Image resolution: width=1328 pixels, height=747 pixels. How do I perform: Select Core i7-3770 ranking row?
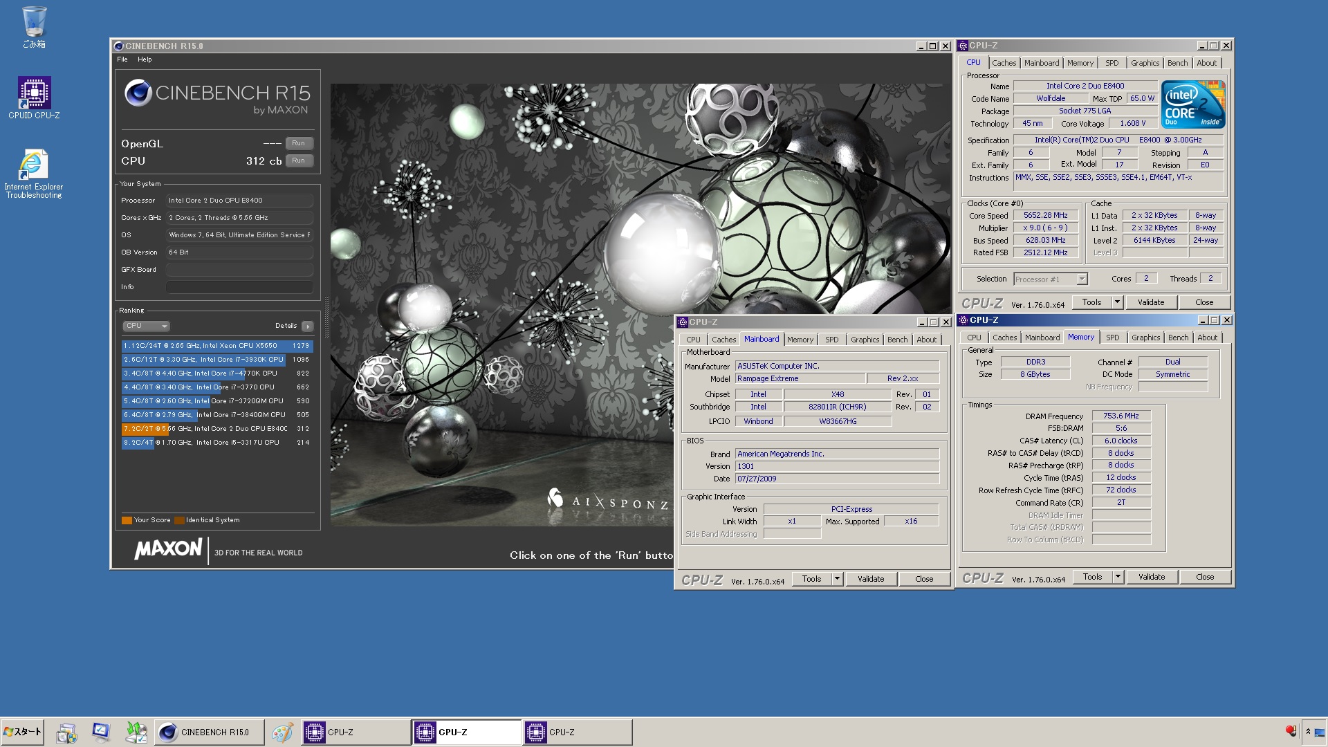click(217, 387)
